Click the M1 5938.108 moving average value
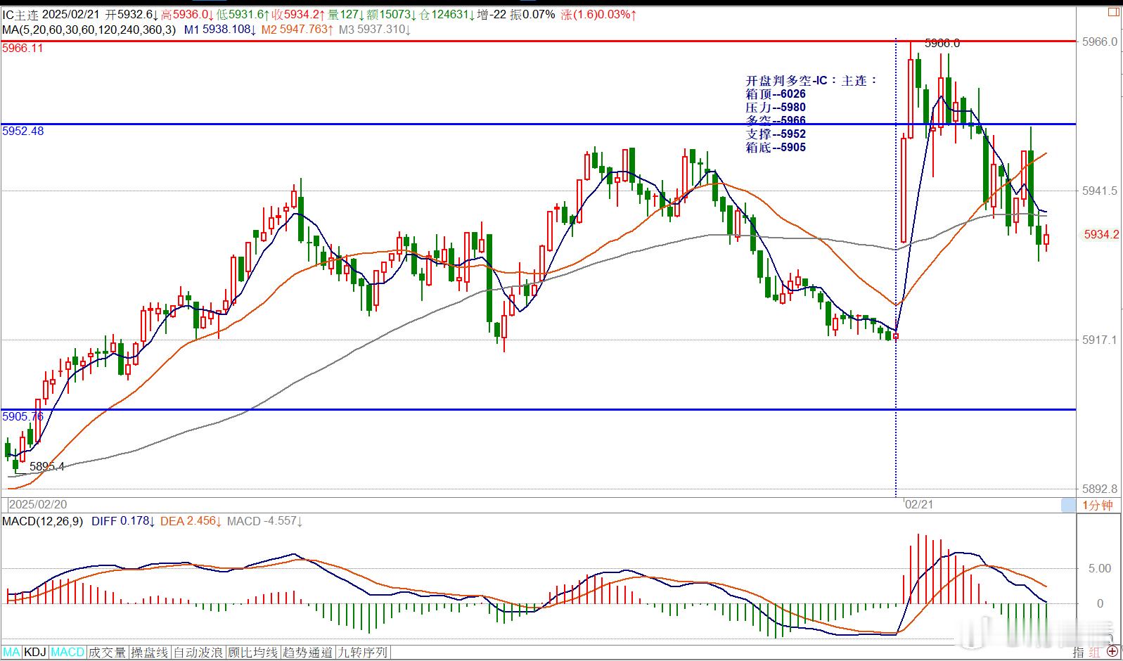This screenshot has width=1123, height=661. 220,30
